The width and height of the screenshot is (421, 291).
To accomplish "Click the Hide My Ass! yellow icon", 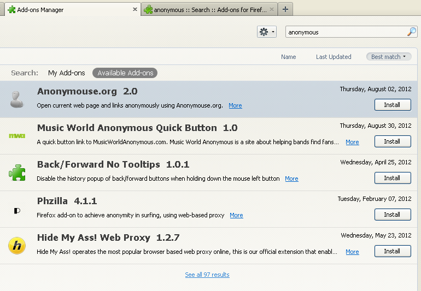I will coord(17,246).
